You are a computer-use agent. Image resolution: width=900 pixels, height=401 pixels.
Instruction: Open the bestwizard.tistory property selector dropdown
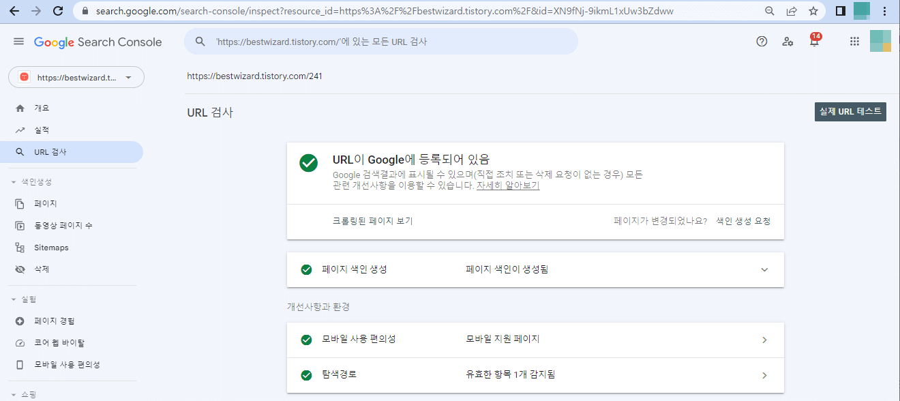click(x=76, y=77)
